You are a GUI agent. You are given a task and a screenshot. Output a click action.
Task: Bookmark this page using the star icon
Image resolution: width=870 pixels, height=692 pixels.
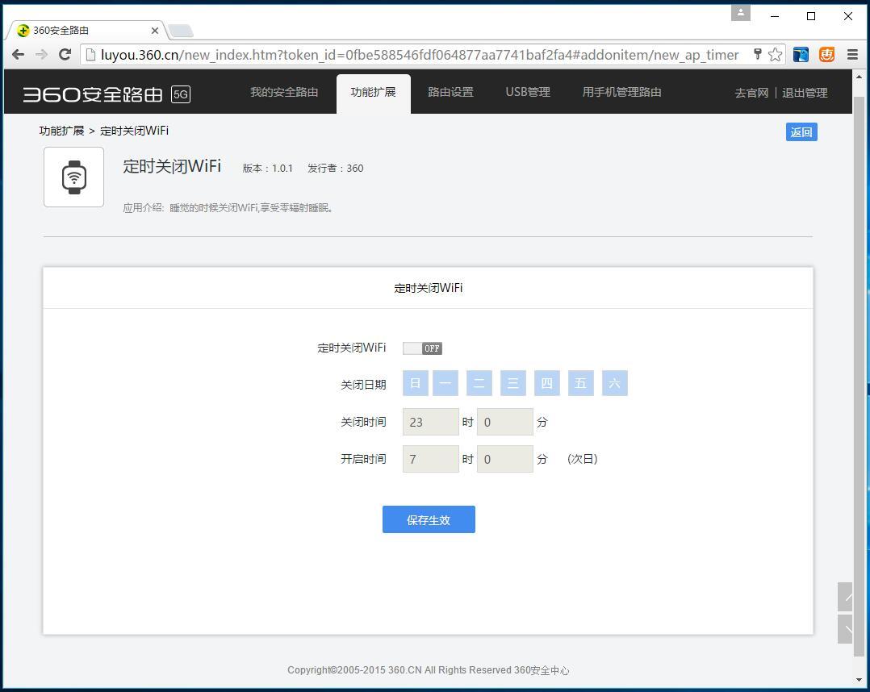point(774,55)
